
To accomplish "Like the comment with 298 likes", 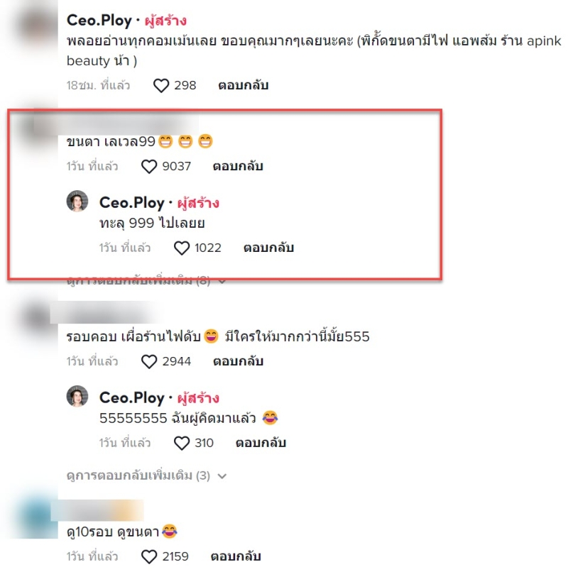I will (161, 86).
